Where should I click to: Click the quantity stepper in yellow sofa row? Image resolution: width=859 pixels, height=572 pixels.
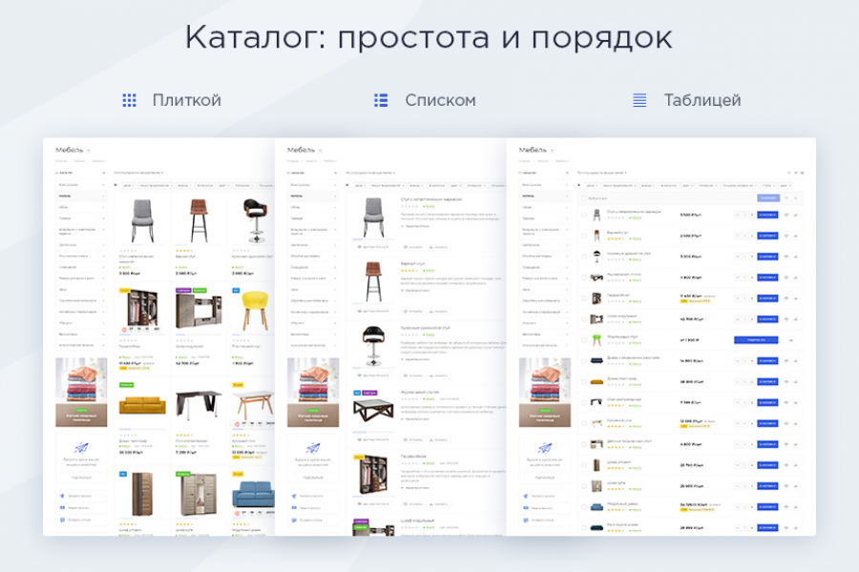click(744, 381)
